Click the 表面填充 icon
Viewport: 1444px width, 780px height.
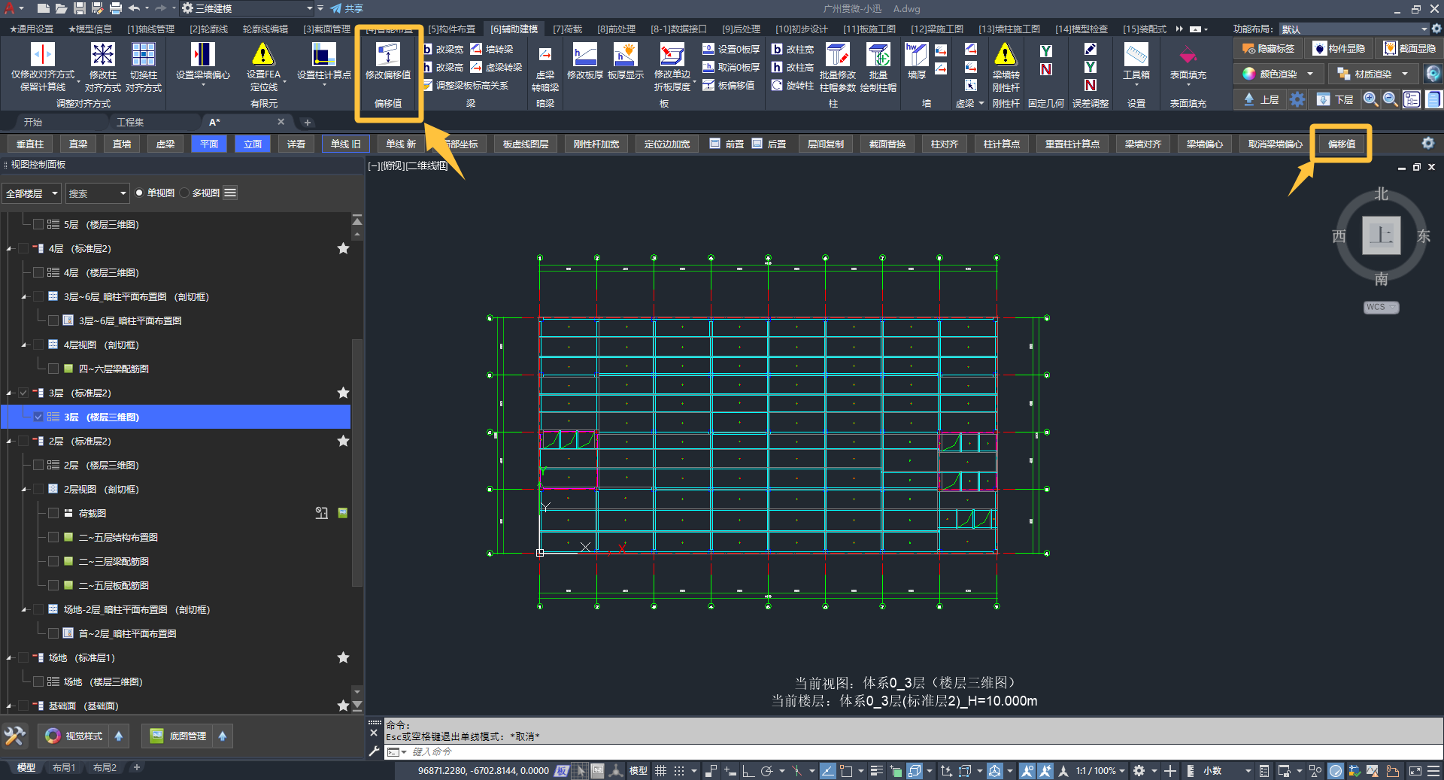1188,56
